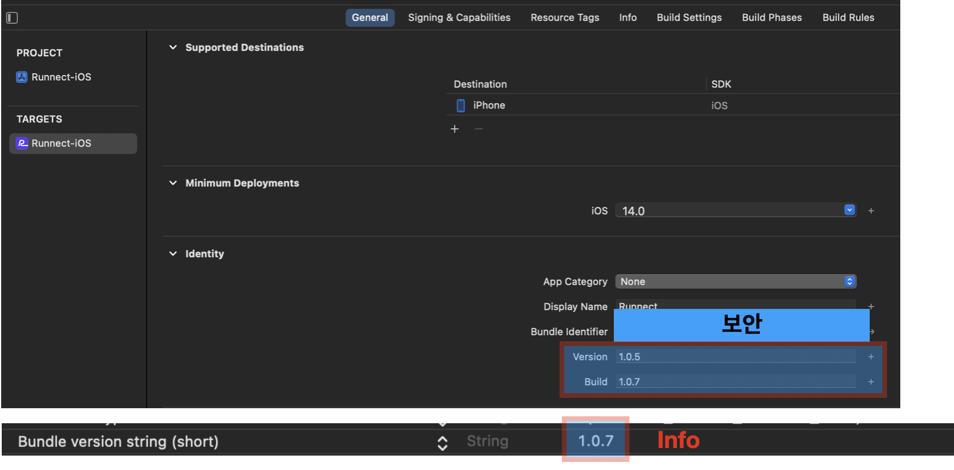This screenshot has width=954, height=470.
Task: Collapse the Minimum Deployments section
Action: [x=173, y=183]
